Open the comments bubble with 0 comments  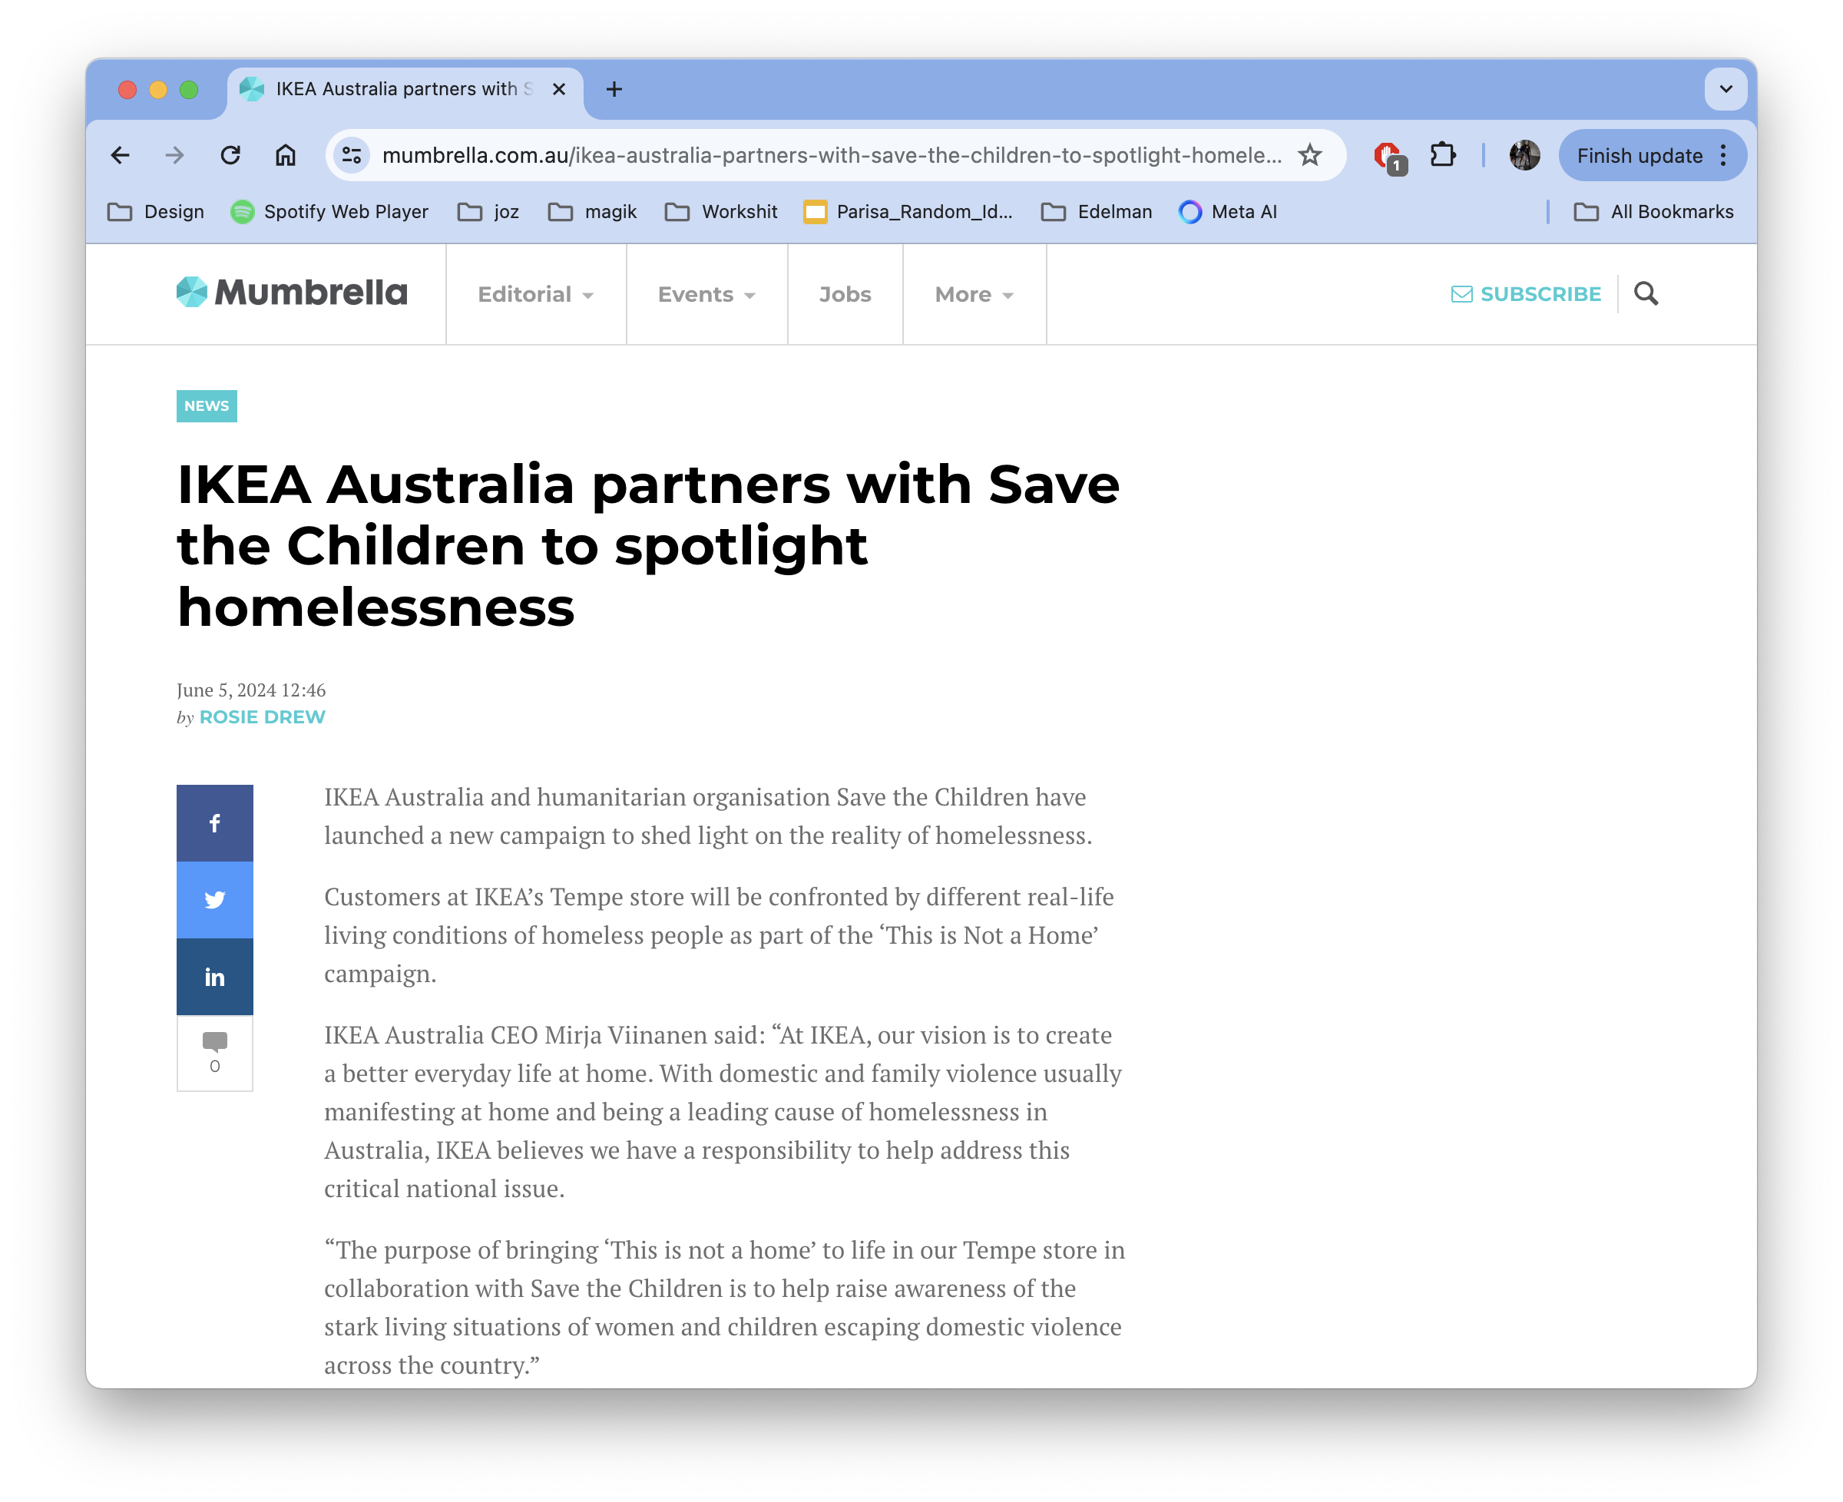point(214,1053)
